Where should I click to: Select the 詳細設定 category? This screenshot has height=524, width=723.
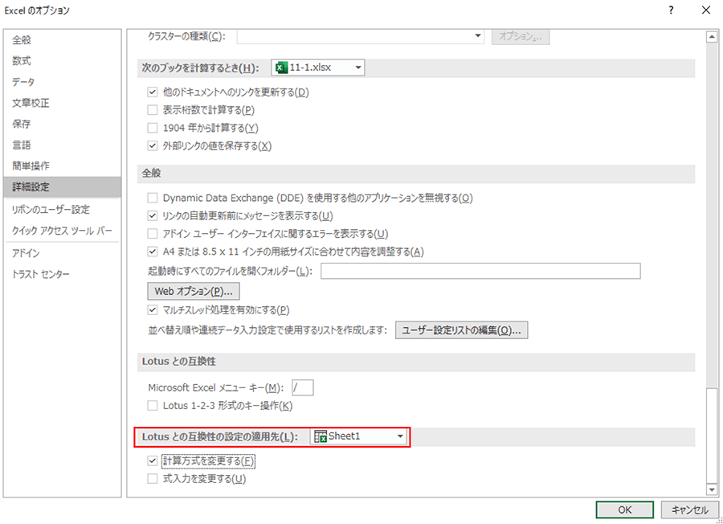pyautogui.click(x=62, y=186)
